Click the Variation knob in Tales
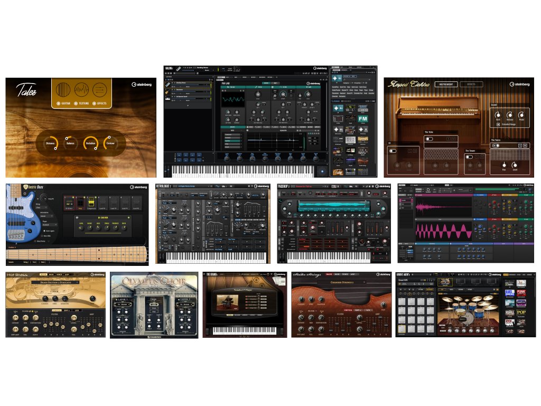 90,143
